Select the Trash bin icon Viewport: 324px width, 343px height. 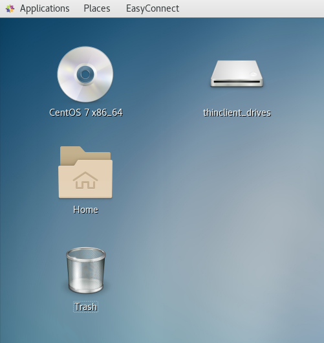[86, 271]
